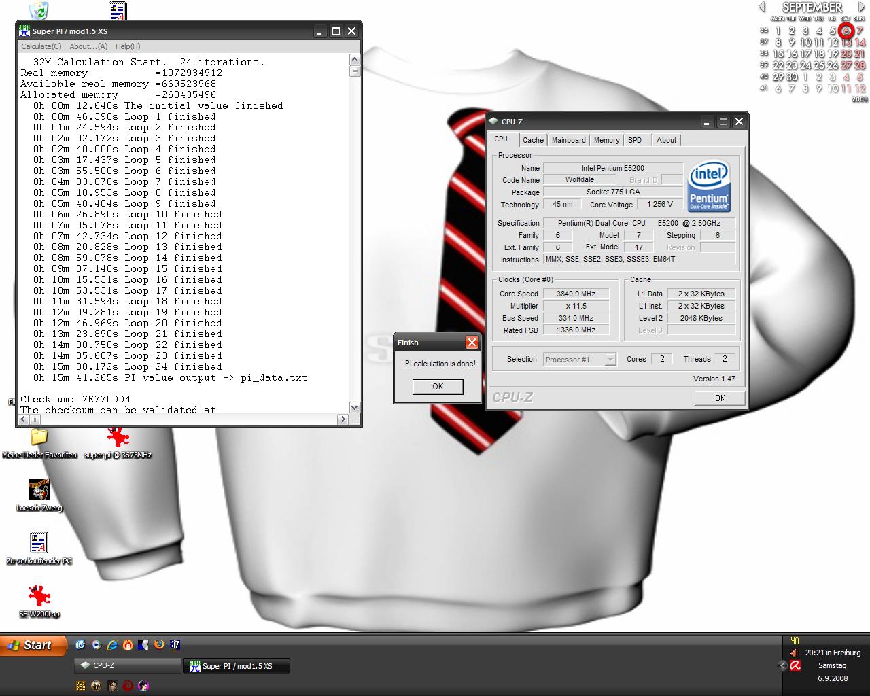
Task: Click the purple-haired character toolbar icon
Action: click(x=143, y=686)
